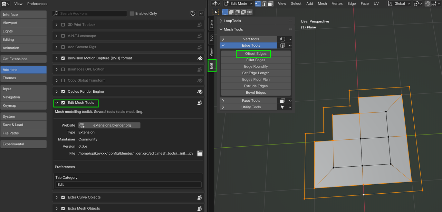Open file location folder icon for Edit Mesh Tools

click(200, 153)
